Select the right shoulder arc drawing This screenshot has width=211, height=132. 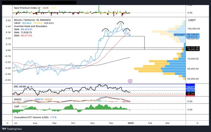[x=126, y=29]
